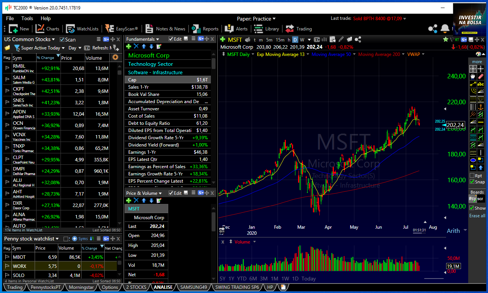Open the File menu

pyautogui.click(x=10, y=18)
